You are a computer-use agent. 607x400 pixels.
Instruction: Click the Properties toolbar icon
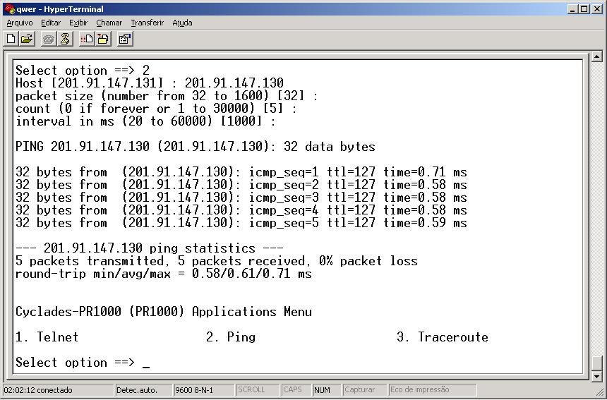pos(125,39)
